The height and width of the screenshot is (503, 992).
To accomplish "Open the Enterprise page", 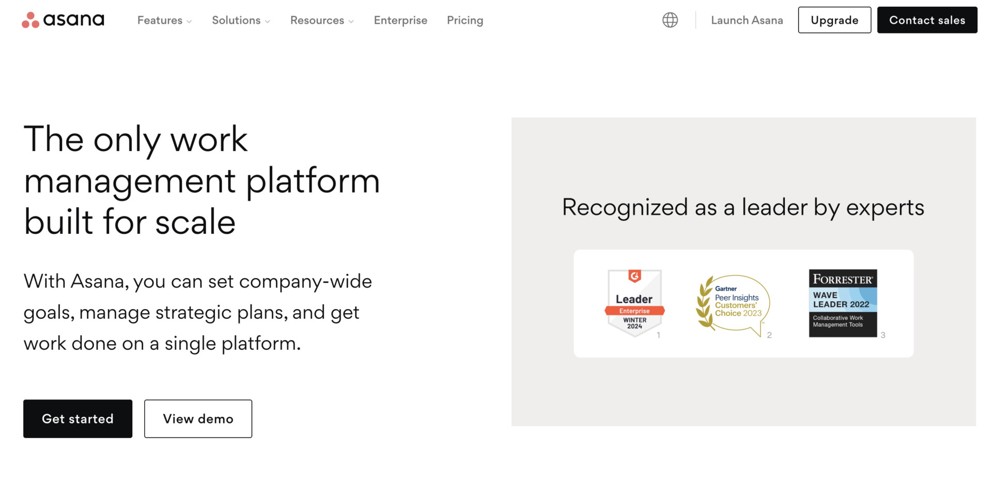I will pyautogui.click(x=400, y=21).
